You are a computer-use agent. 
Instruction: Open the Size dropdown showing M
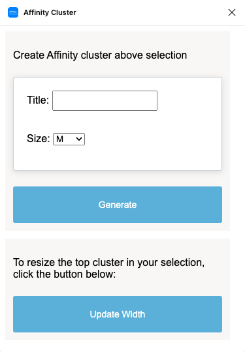pyautogui.click(x=69, y=139)
